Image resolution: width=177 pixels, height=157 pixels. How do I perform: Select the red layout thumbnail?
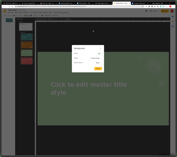click(27, 61)
